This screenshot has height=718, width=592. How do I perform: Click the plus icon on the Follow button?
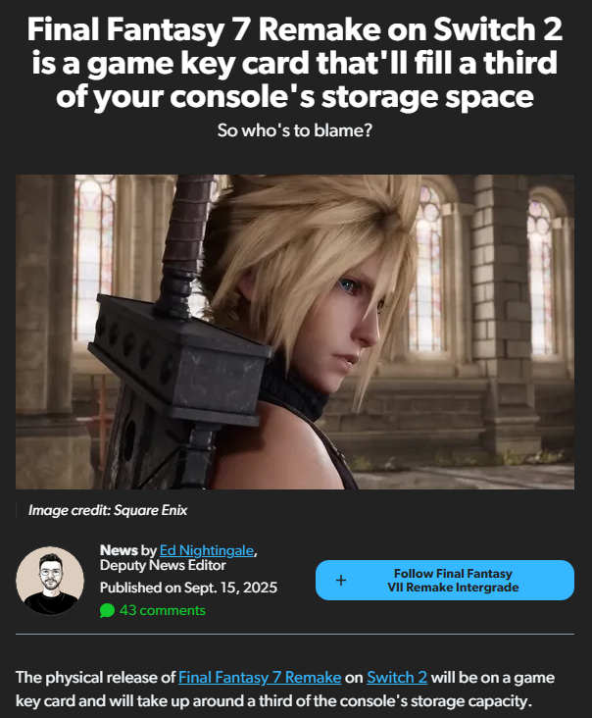[341, 580]
